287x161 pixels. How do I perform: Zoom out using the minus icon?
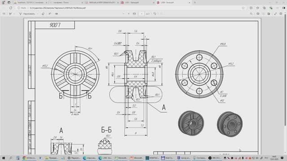pyautogui.click(x=124, y=14)
